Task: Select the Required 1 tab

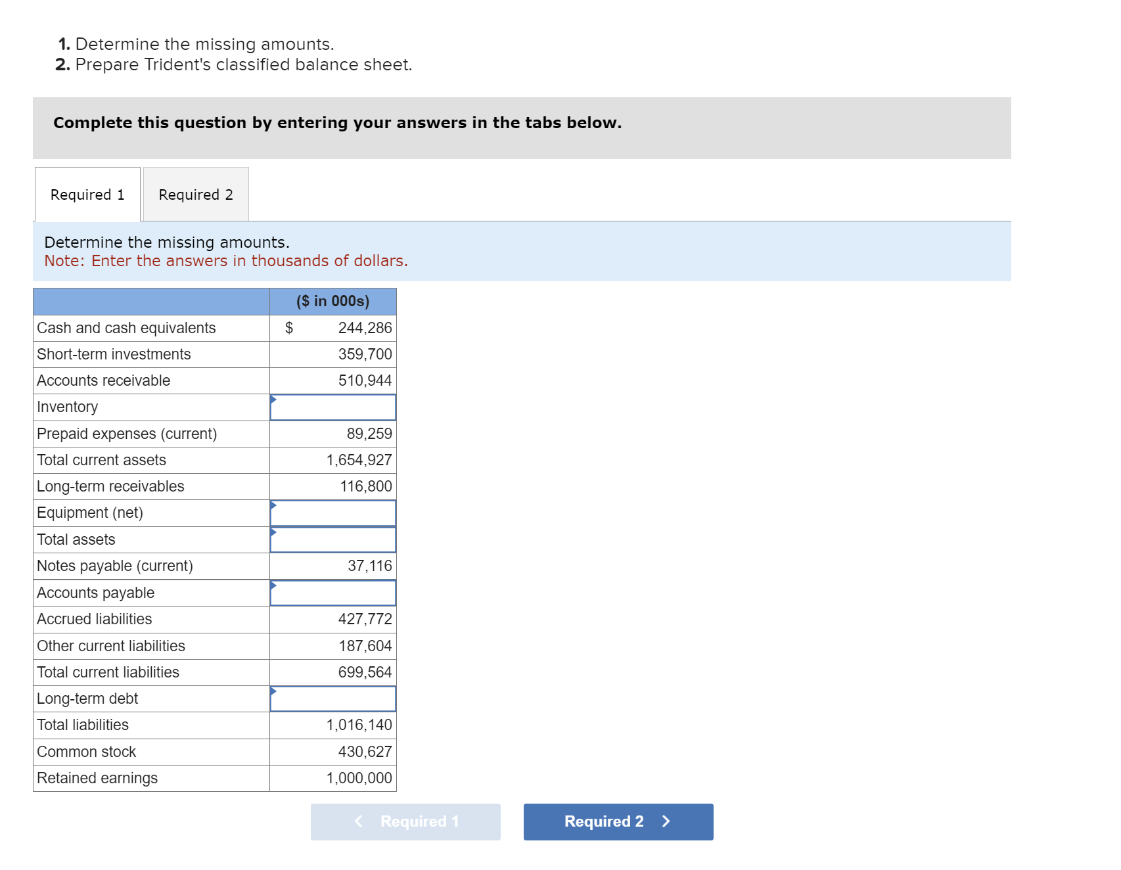Action: coord(86,194)
